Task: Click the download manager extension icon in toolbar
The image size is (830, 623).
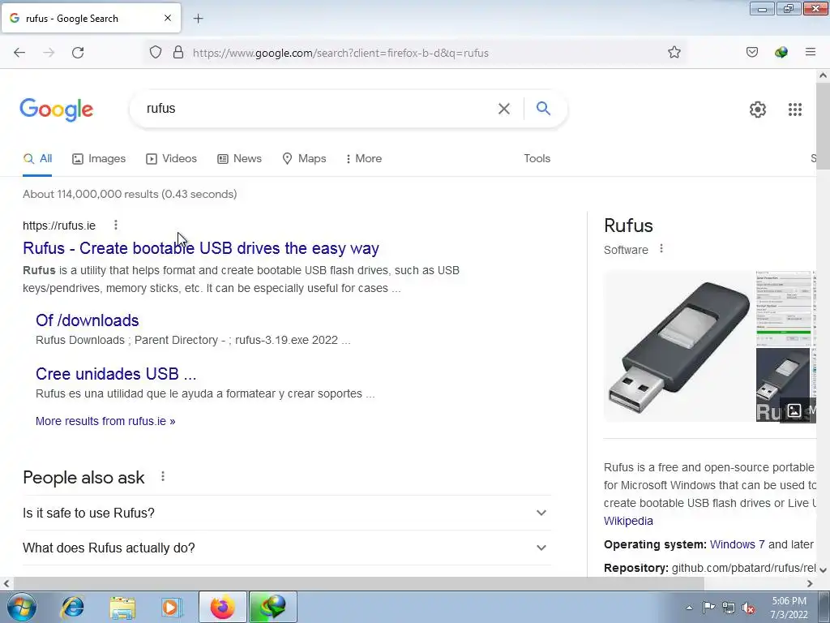Action: click(x=781, y=53)
